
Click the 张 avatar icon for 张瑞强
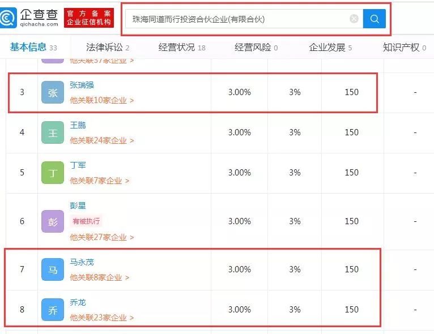pyautogui.click(x=53, y=92)
